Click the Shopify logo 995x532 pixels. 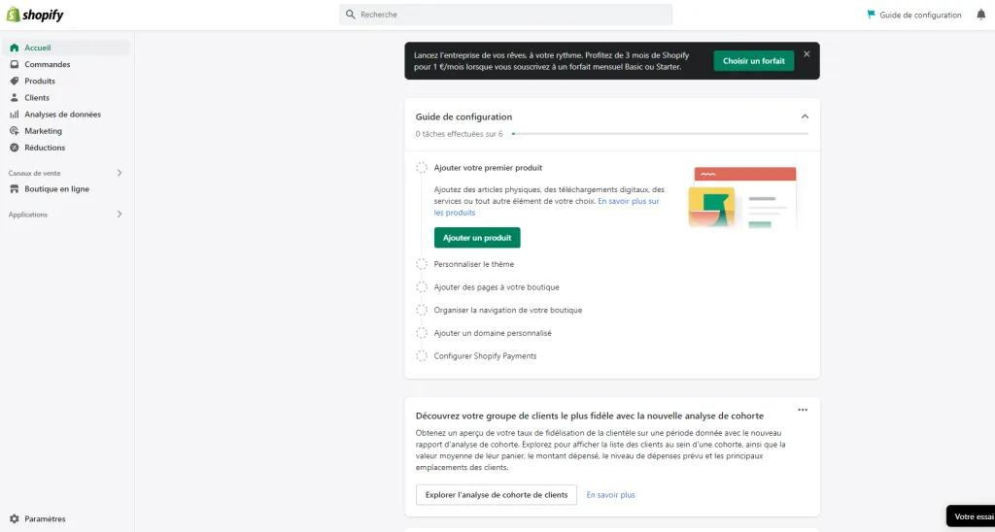point(35,15)
